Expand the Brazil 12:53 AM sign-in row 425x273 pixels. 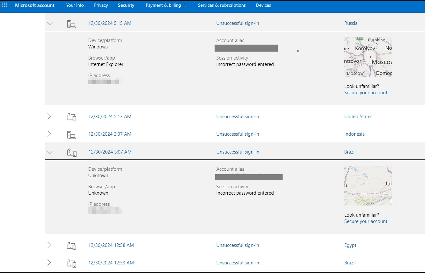[x=49, y=263]
